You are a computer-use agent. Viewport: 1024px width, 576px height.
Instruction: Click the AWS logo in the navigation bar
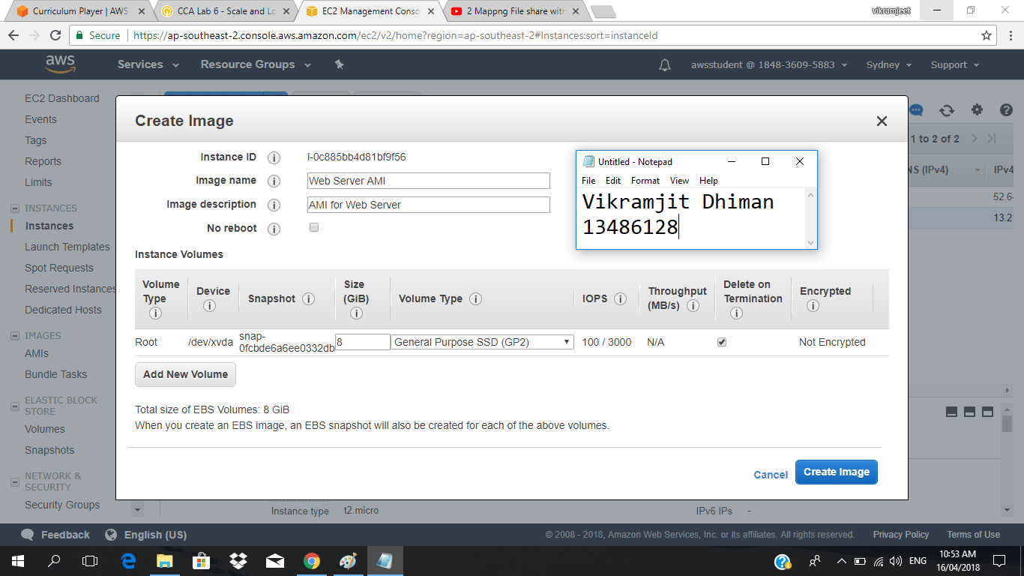point(60,64)
